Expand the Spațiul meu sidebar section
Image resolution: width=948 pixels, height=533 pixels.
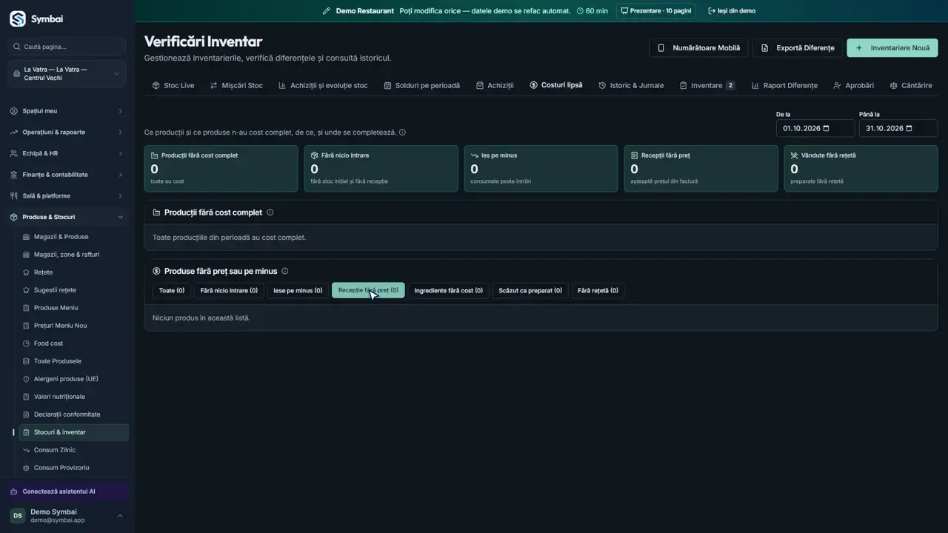[67, 111]
